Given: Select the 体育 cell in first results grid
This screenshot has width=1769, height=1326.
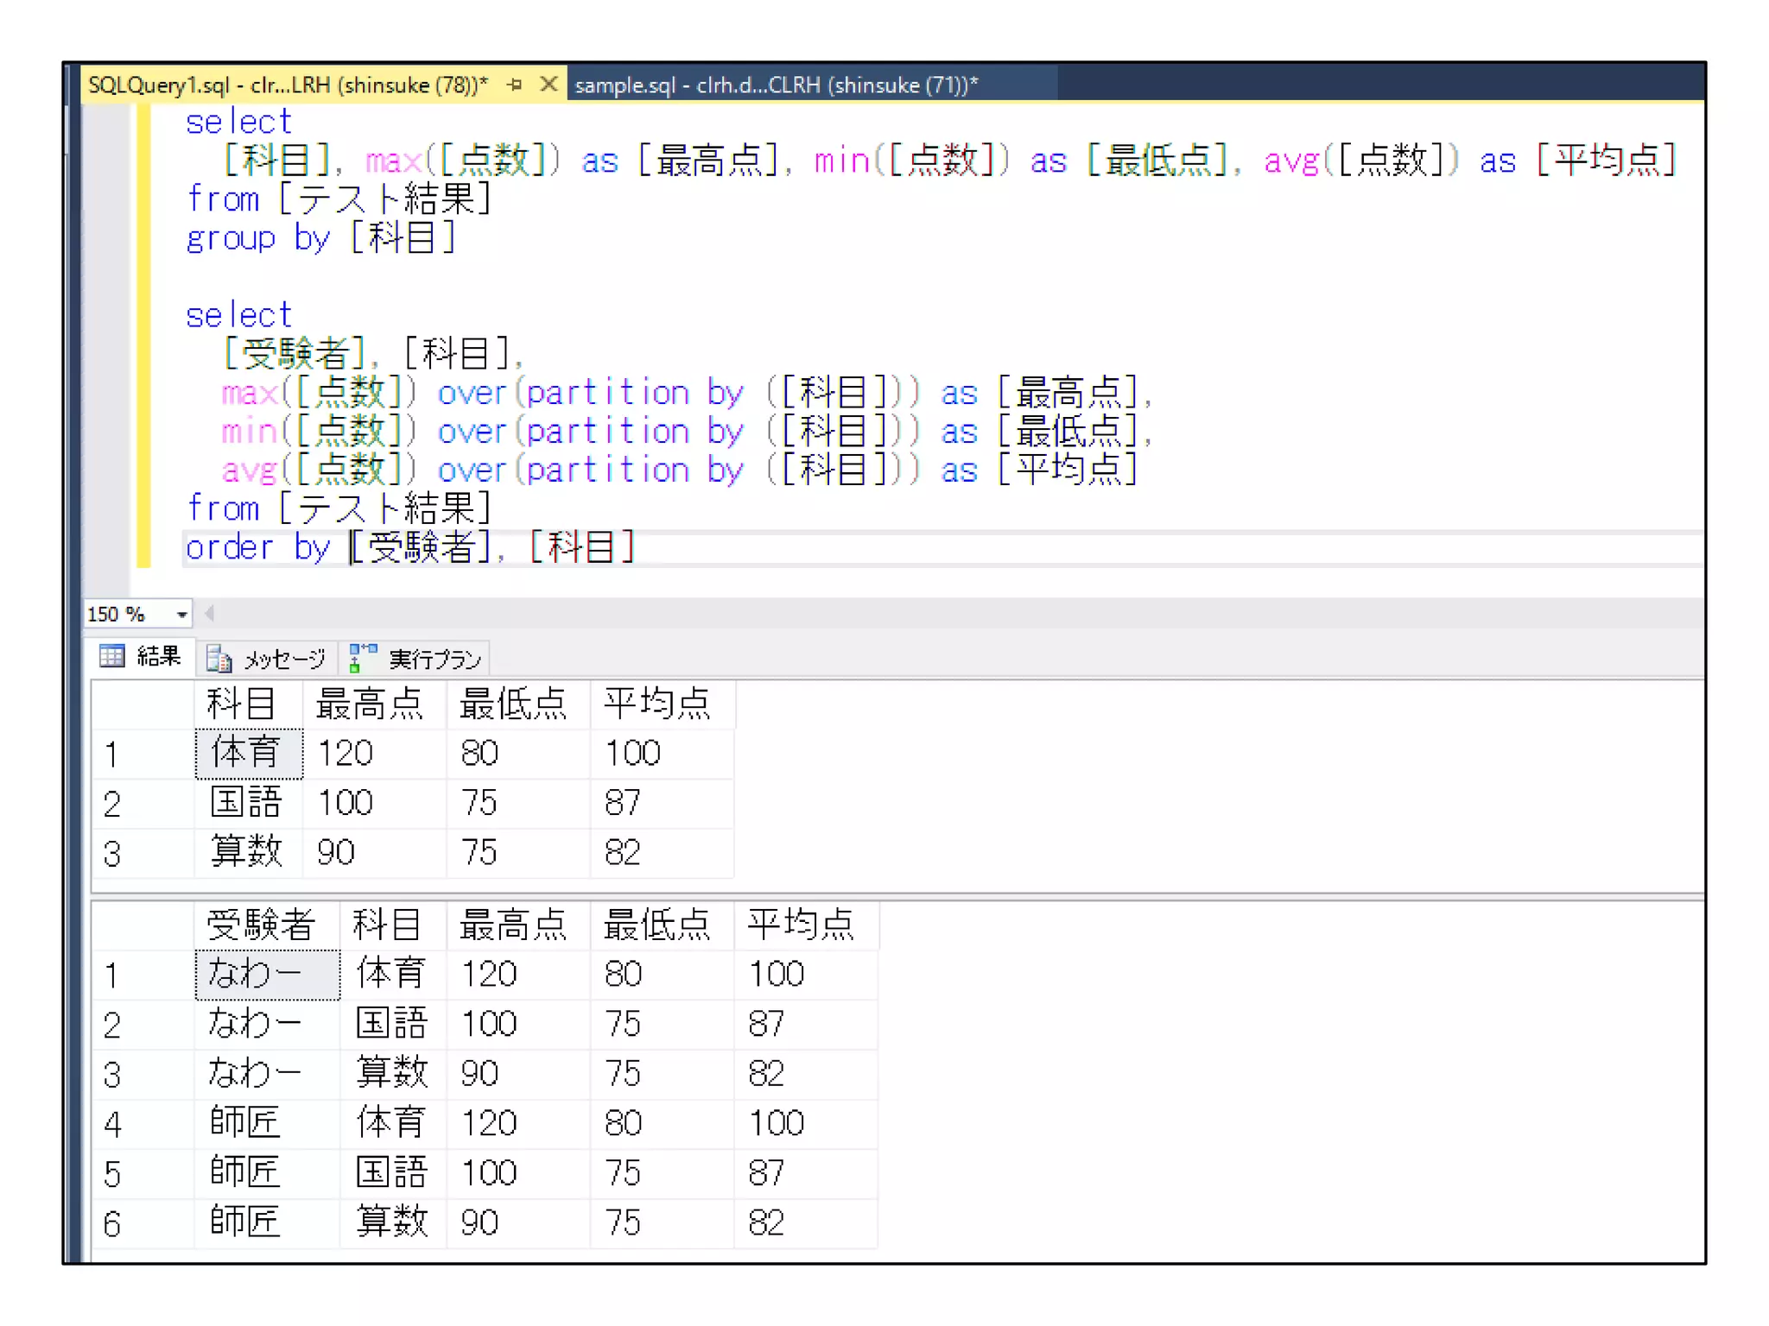Looking at the screenshot, I should click(248, 754).
